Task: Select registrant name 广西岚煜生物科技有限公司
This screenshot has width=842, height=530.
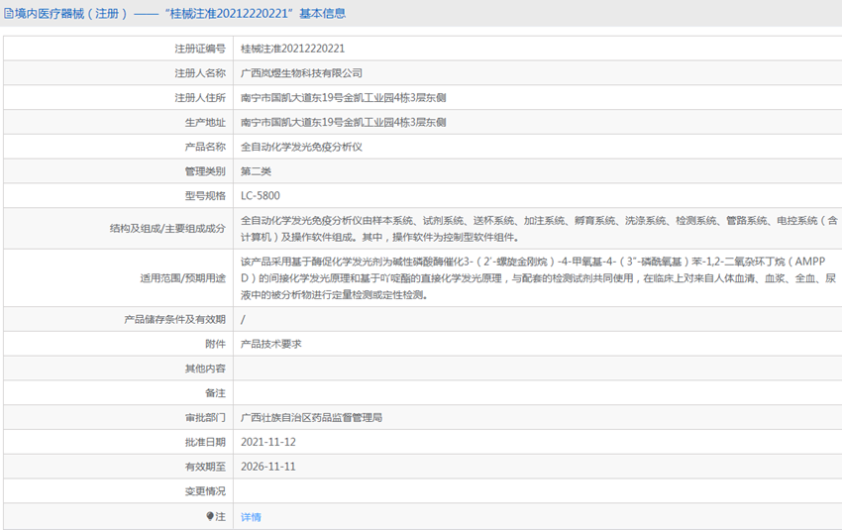Action: pyautogui.click(x=301, y=73)
